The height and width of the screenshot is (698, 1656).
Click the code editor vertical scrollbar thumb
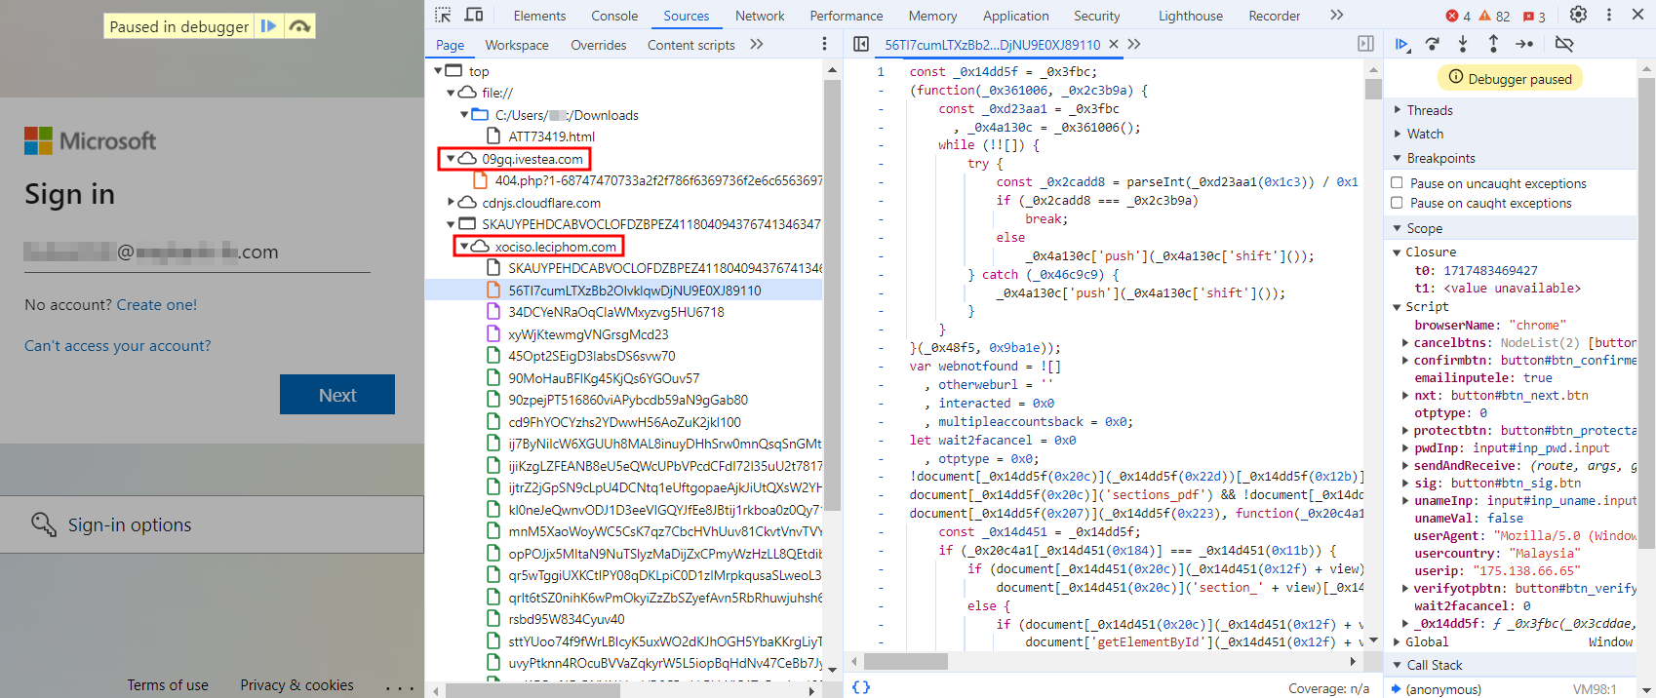pos(1373,89)
